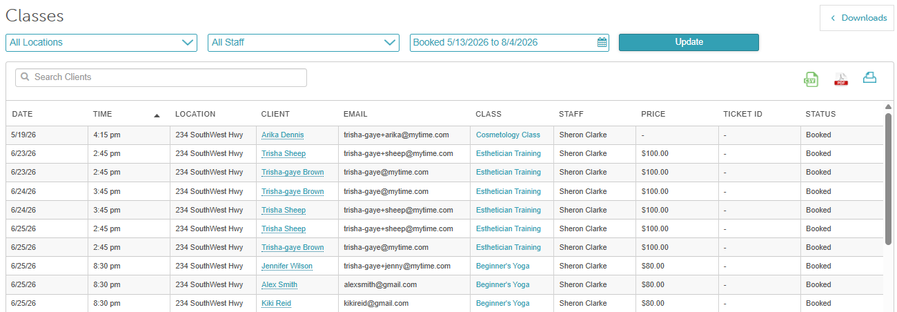This screenshot has height=312, width=897.
Task: Open Esthetician Training in Trisha Sheep 6/23 row
Action: pyautogui.click(x=509, y=154)
